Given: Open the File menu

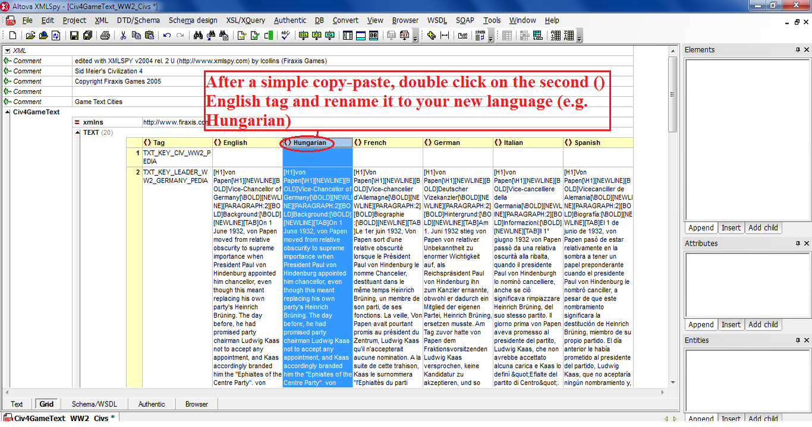Looking at the screenshot, I should click(27, 20).
